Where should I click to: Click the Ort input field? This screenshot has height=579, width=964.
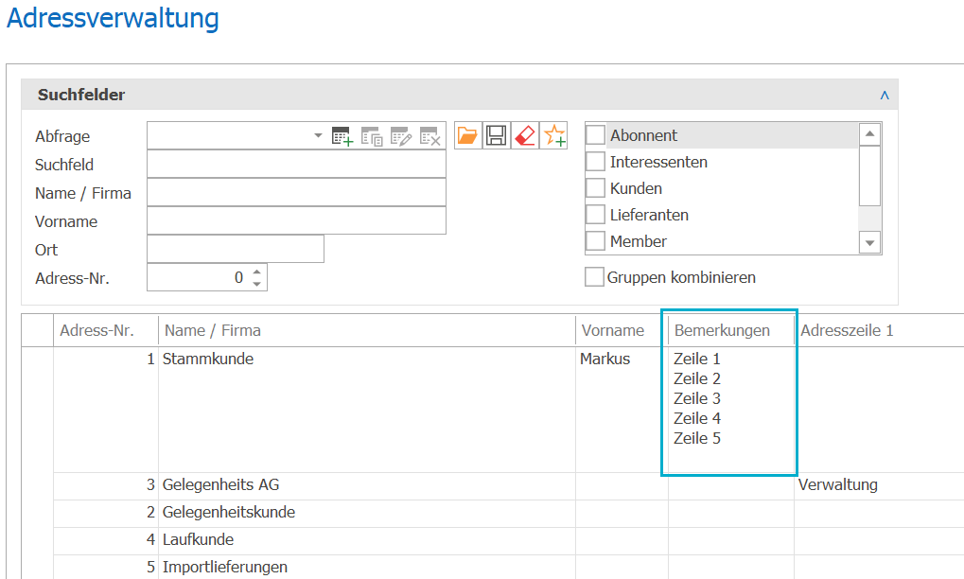tap(236, 249)
